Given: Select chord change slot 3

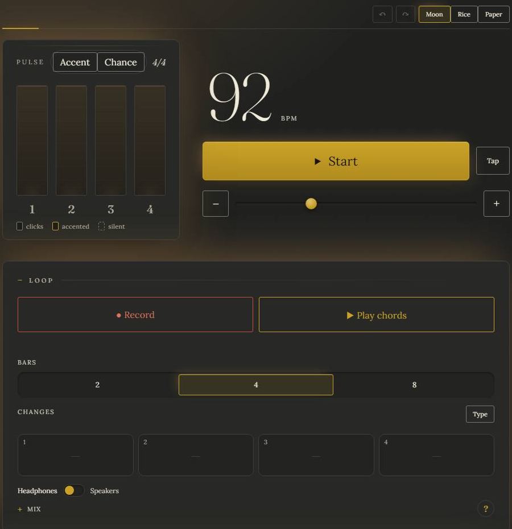Looking at the screenshot, I should [x=316, y=455].
